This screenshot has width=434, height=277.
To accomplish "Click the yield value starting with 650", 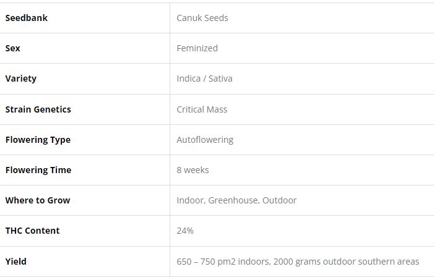I will [x=298, y=262].
